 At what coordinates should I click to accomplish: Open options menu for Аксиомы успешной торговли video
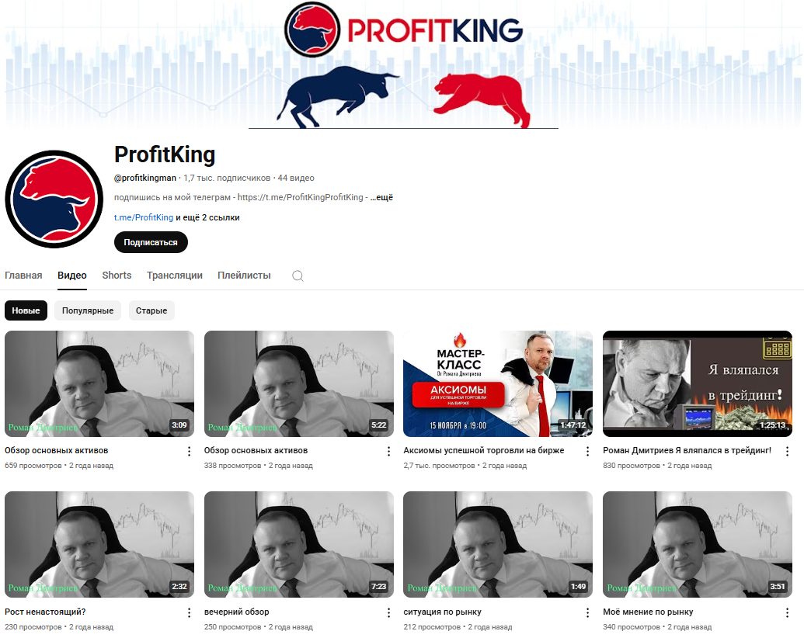point(587,451)
